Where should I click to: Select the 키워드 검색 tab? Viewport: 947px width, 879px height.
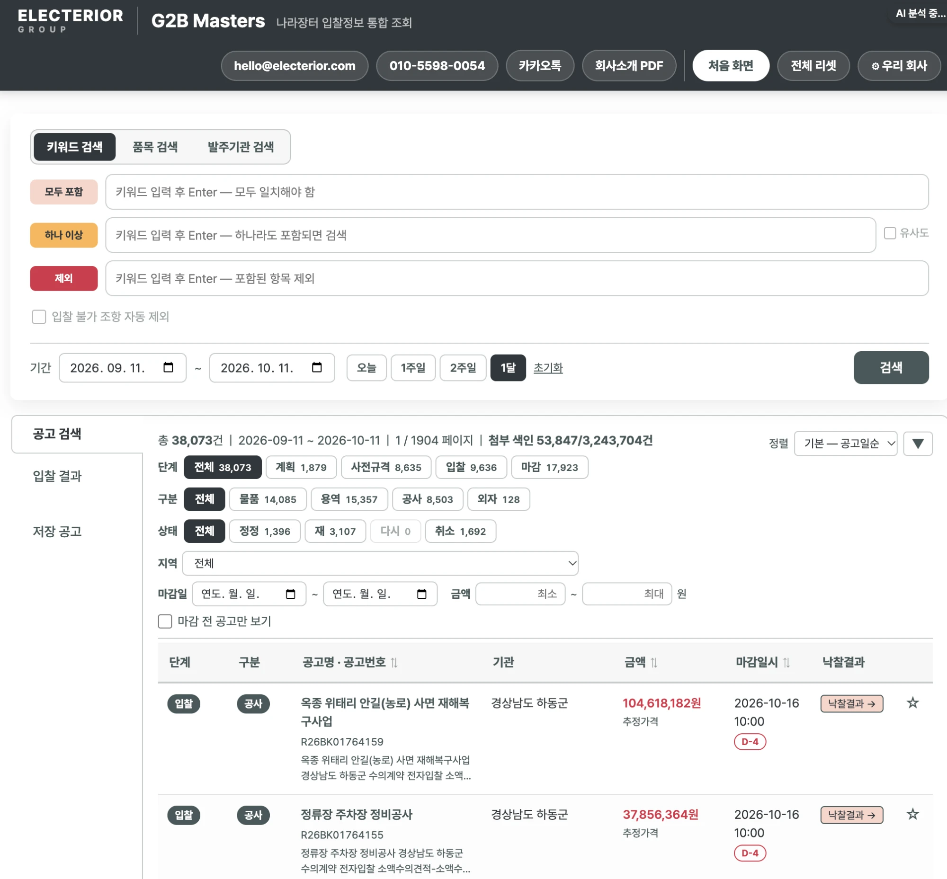click(x=74, y=147)
